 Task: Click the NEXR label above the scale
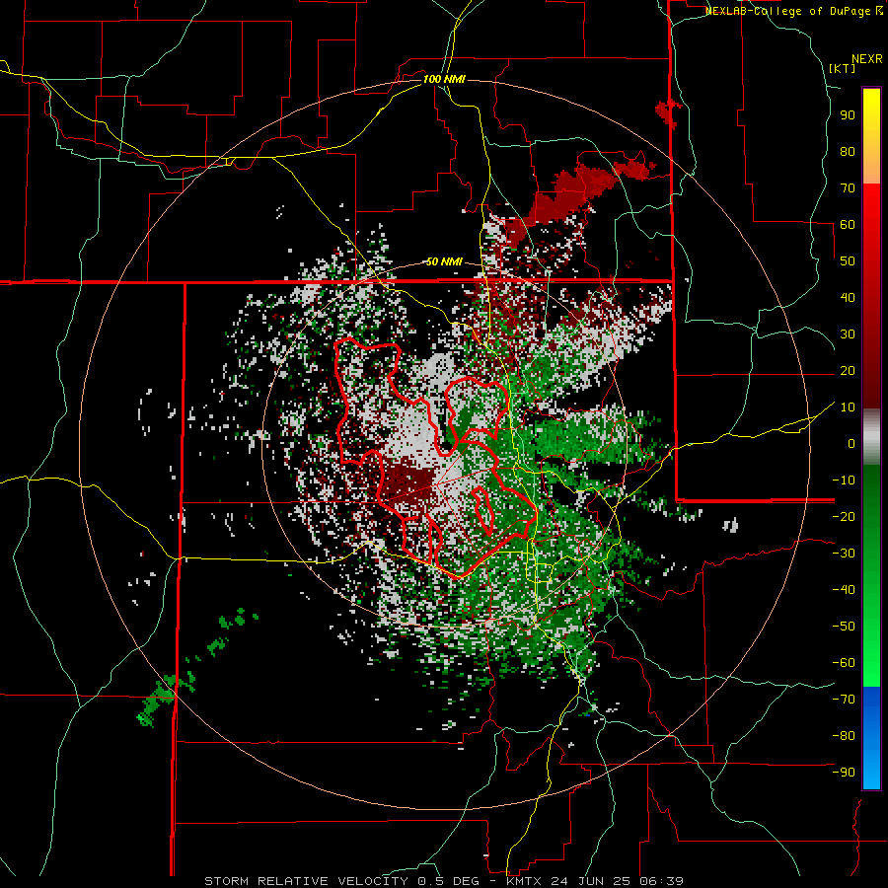point(867,59)
